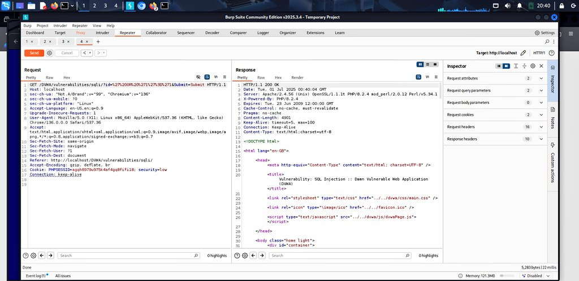The width and height of the screenshot is (579, 281).
Task: Open Inspector settings gear icon
Action: pyautogui.click(x=533, y=66)
